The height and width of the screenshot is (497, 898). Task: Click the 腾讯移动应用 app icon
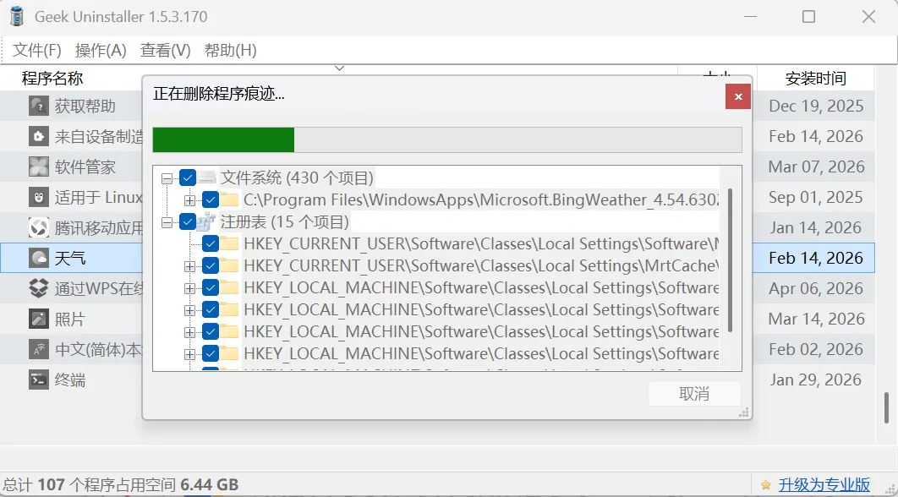[38, 228]
